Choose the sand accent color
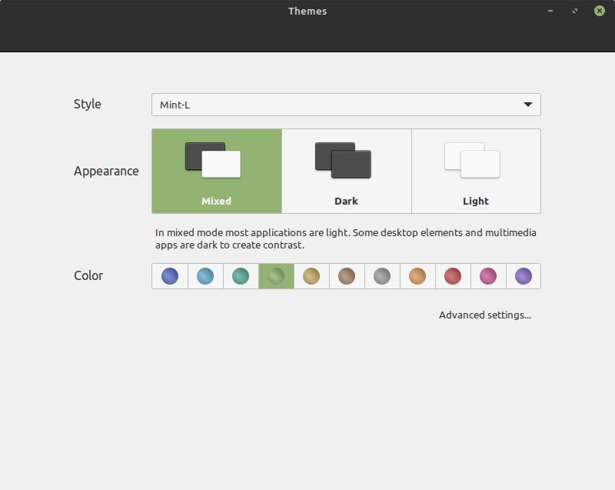615x490 pixels. point(311,276)
